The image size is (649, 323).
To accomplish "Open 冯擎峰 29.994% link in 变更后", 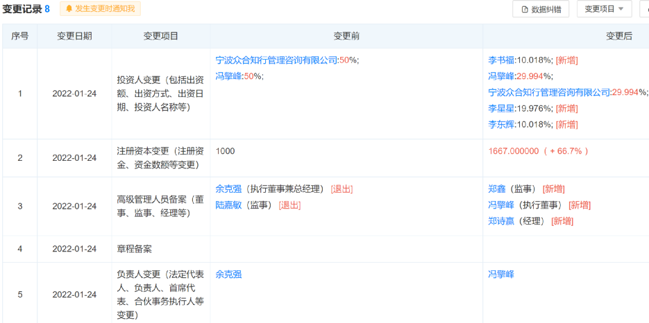I will (501, 76).
